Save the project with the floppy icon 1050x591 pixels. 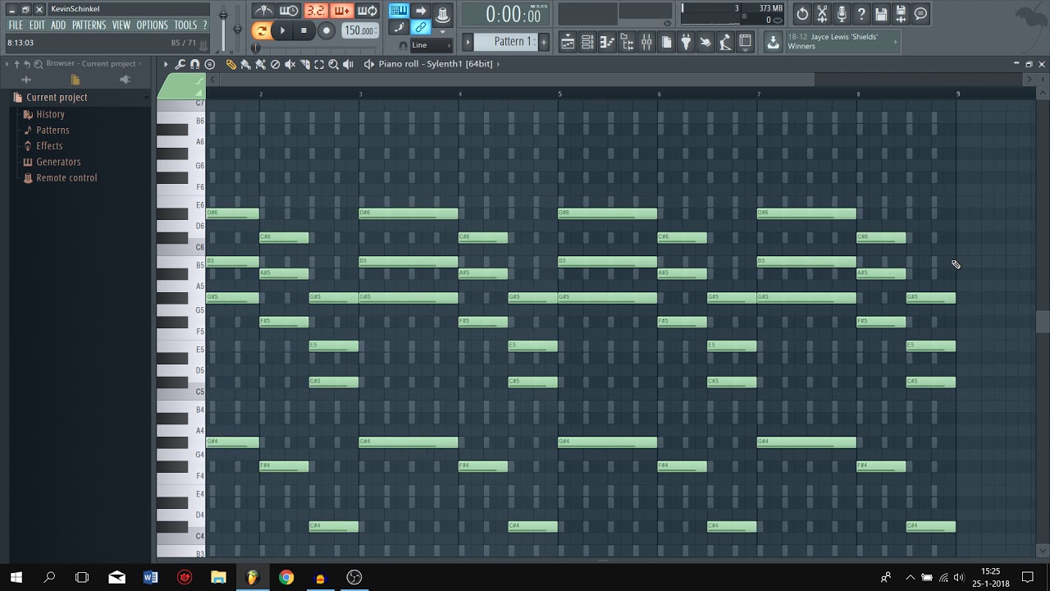tap(881, 13)
